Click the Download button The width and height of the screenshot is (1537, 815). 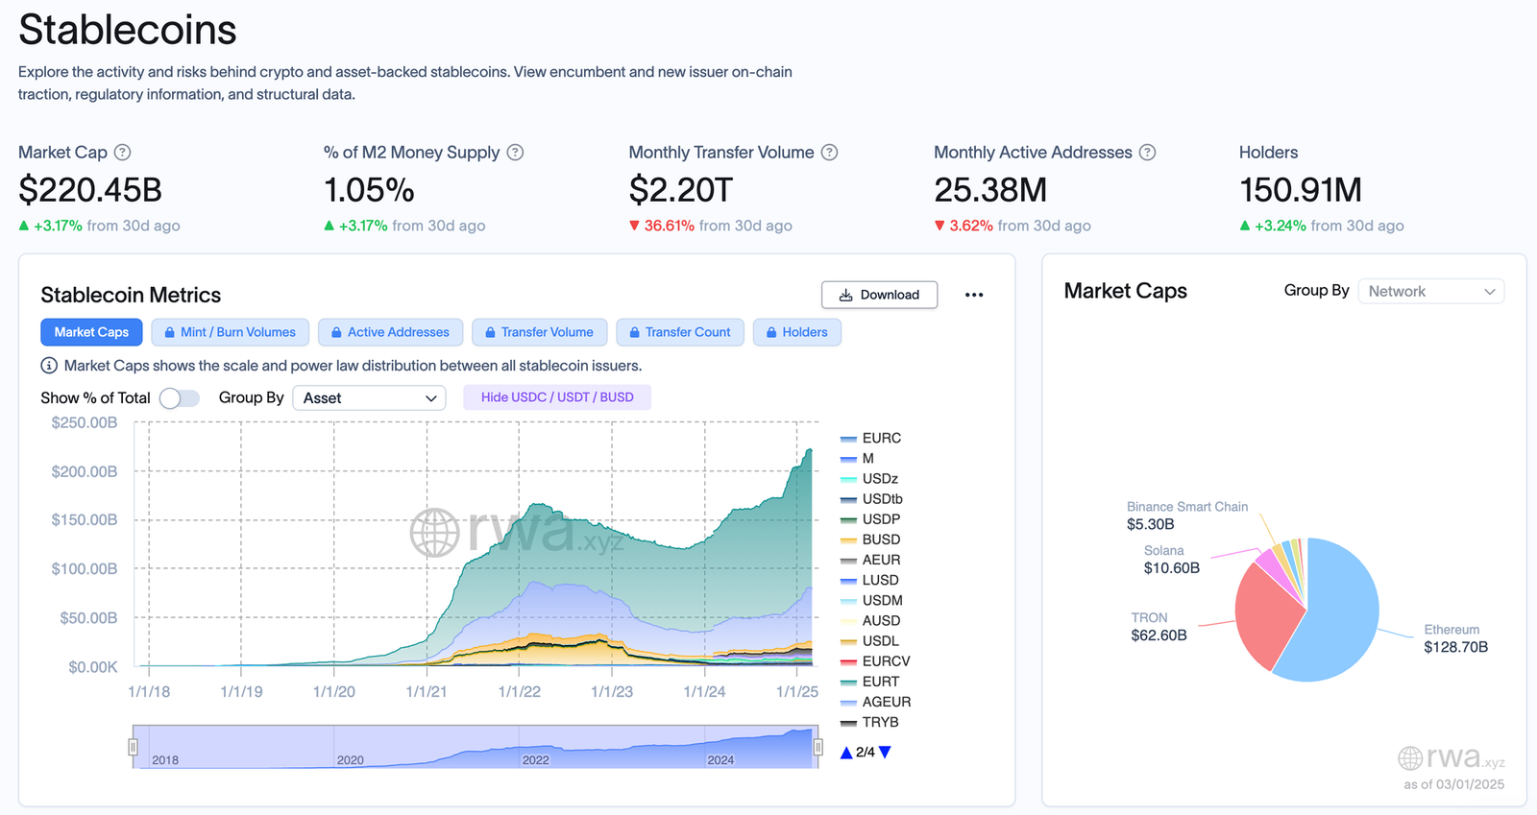coord(880,295)
